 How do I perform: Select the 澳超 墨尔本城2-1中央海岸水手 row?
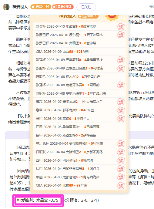tap(79, 102)
